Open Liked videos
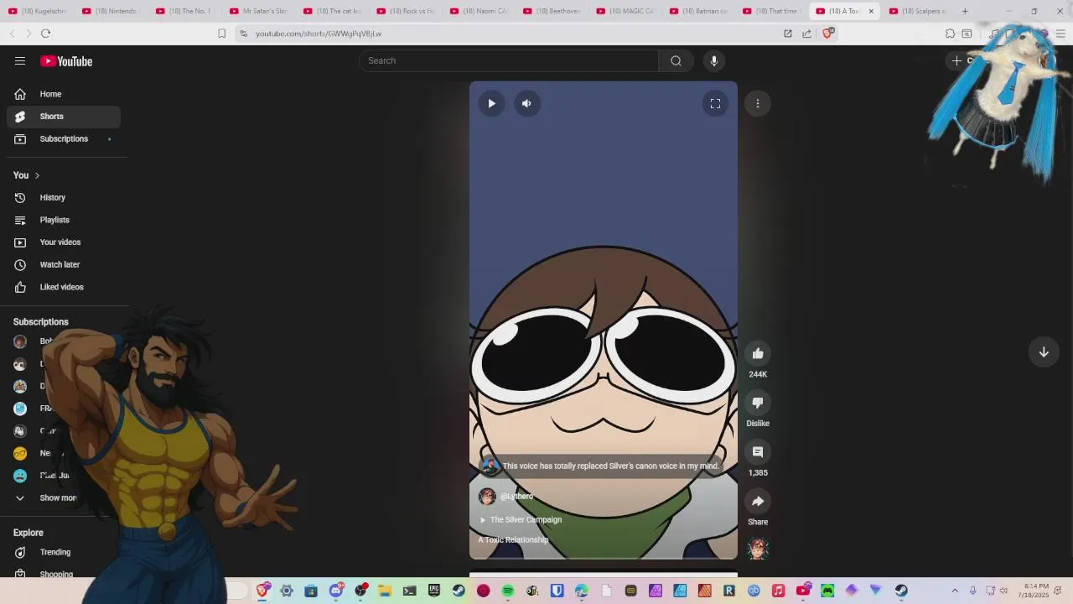 [x=64, y=287]
